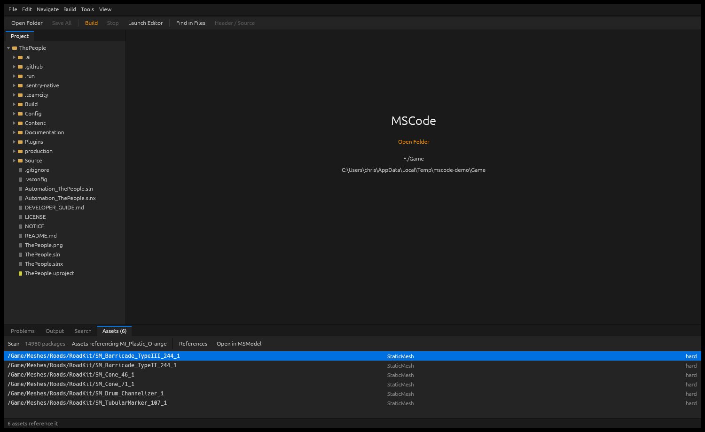
Task: Open the Search panel tab
Action: click(x=83, y=331)
